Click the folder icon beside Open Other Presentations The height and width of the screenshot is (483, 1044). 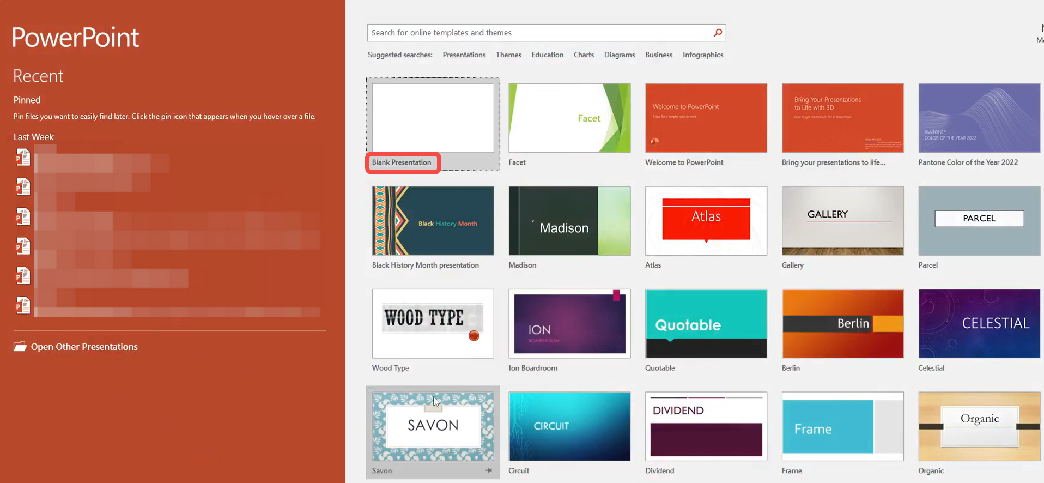[20, 347]
